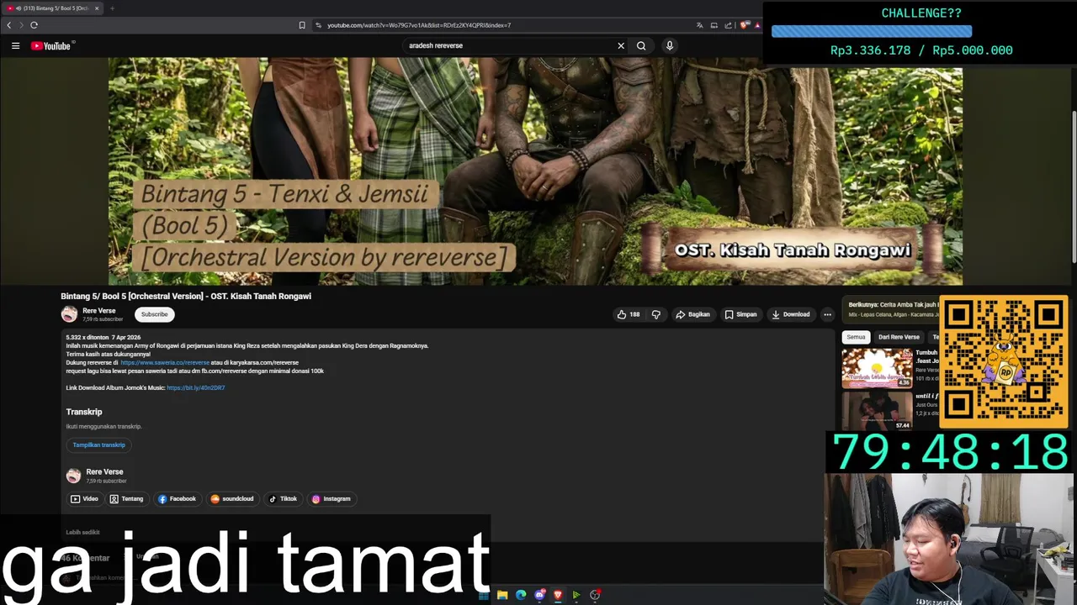Open the Berikutnya playlist panel header
1077x605 pixels.
[892, 309]
